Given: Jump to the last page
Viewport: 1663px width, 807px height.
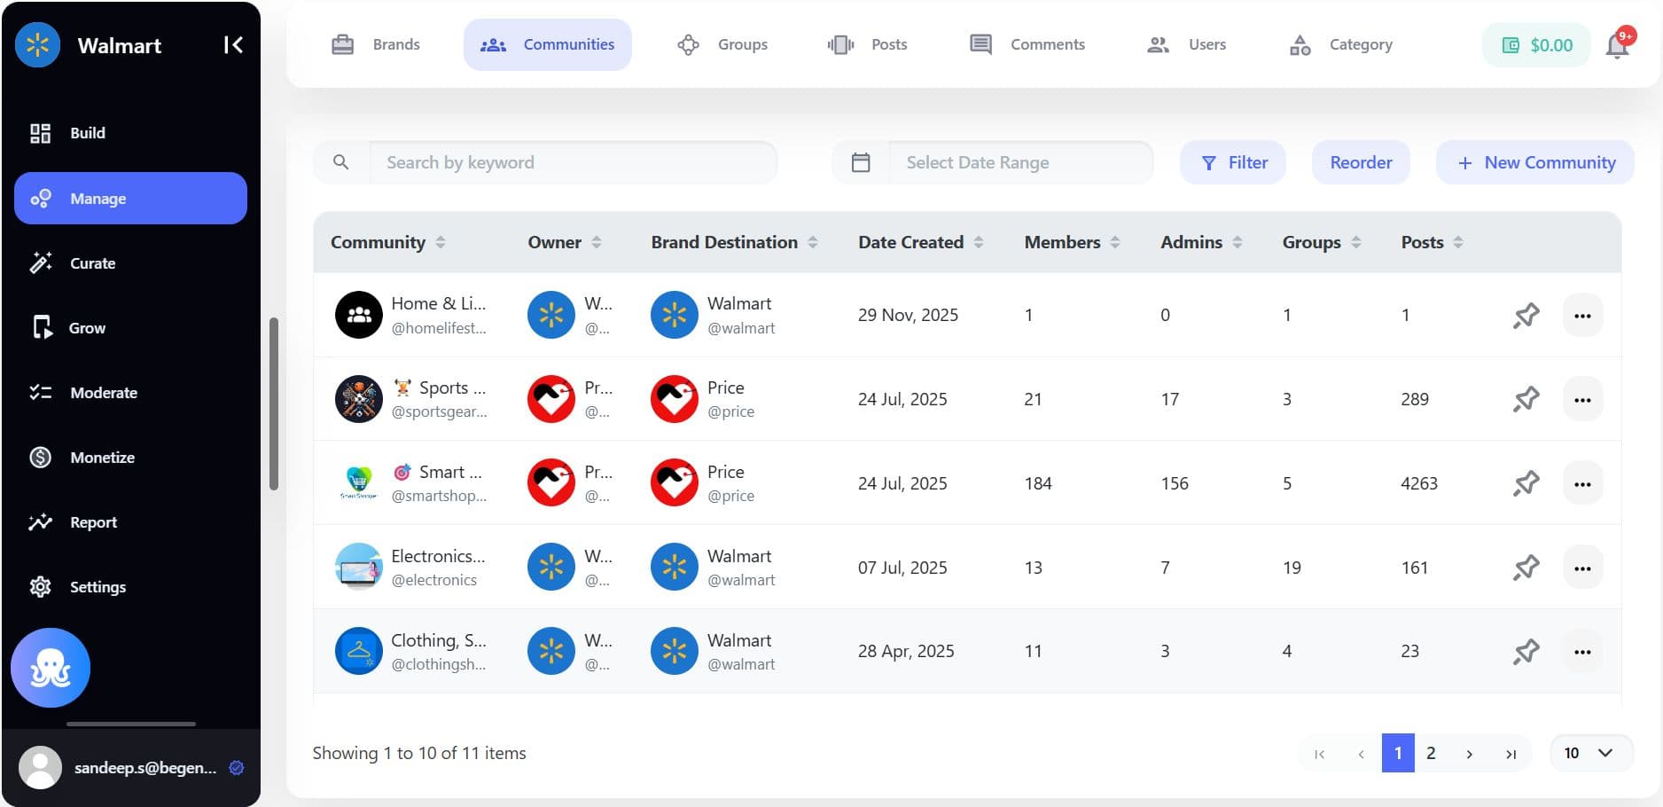Looking at the screenshot, I should pyautogui.click(x=1511, y=754).
